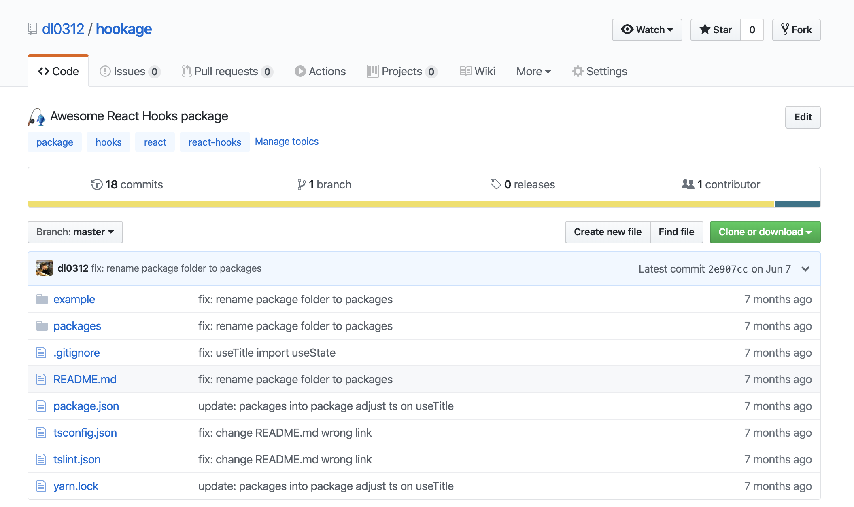Viewport: 854px width, 507px height.
Task: Star the hookage repository
Action: pos(716,30)
